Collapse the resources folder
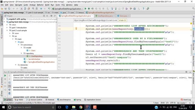This screenshot has height=110, width=195. pyautogui.click(x=16, y=65)
